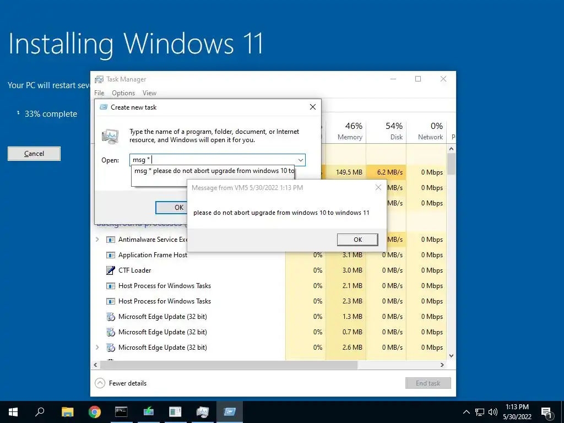This screenshot has height=423, width=564.
Task: Sort by the Network column header
Action: coord(426,131)
